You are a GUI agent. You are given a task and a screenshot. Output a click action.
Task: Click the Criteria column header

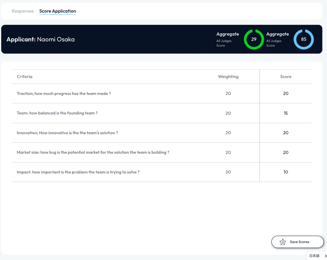tap(24, 77)
